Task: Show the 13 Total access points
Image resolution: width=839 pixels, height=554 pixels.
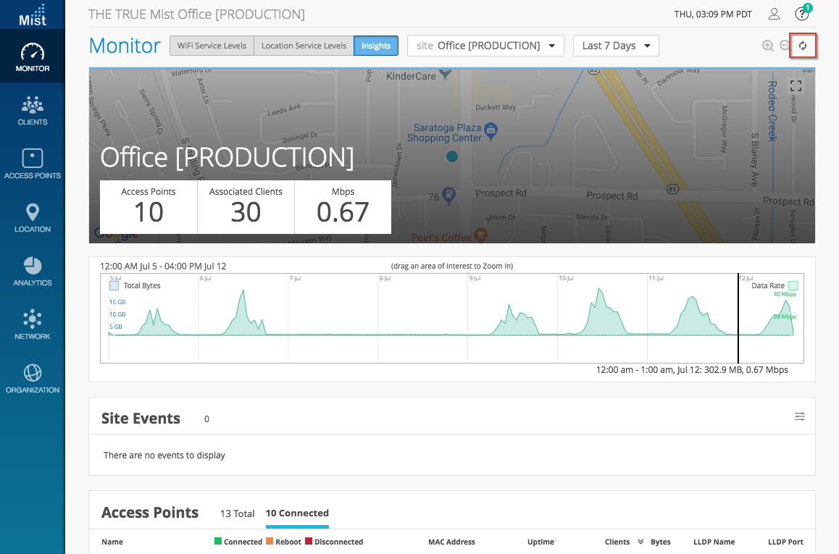Action: click(x=237, y=513)
